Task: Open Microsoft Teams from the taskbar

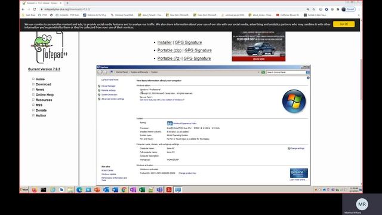Action: tap(160, 190)
